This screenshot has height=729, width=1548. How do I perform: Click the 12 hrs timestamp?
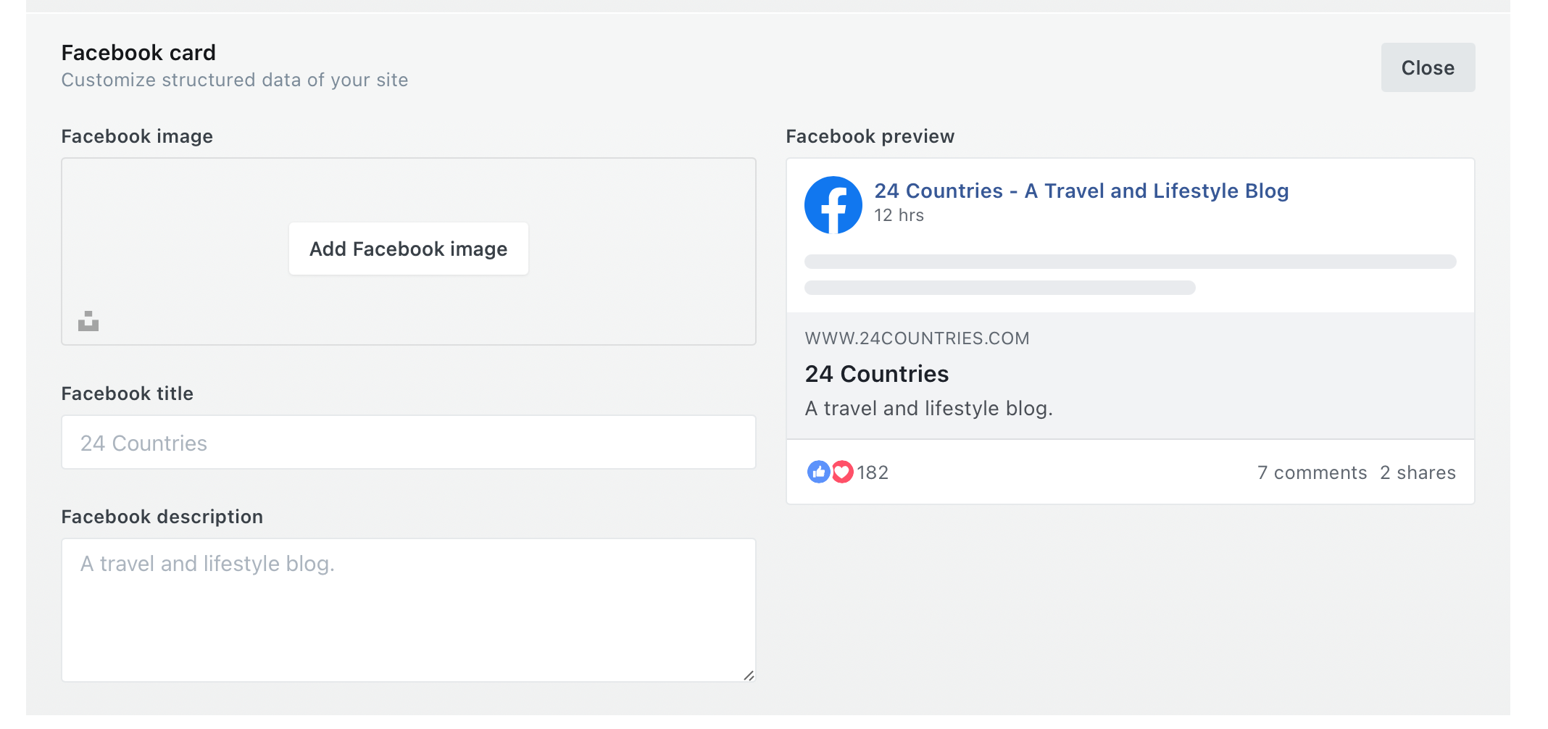899,215
